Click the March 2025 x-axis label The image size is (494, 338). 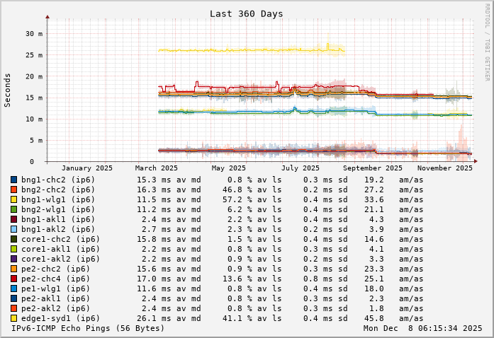point(157,168)
